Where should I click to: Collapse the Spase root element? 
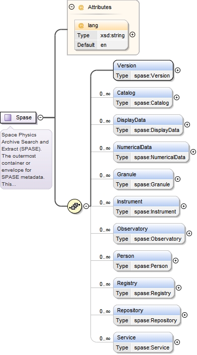40,117
